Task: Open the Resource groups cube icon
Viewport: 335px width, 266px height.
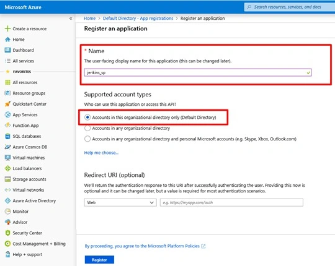Action: (x=7, y=93)
